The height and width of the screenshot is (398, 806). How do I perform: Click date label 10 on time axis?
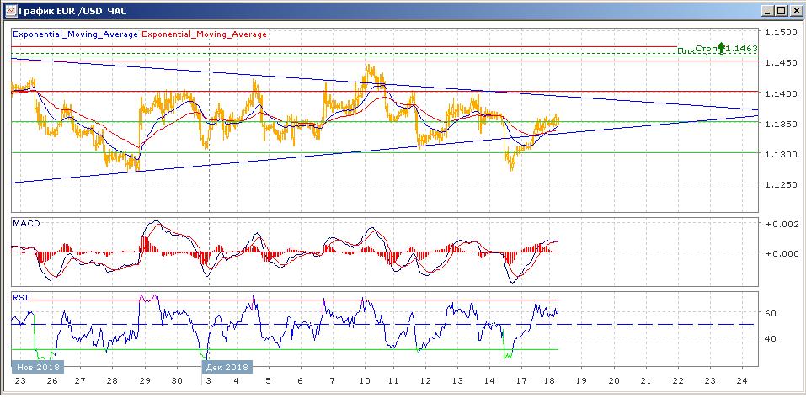click(x=365, y=381)
